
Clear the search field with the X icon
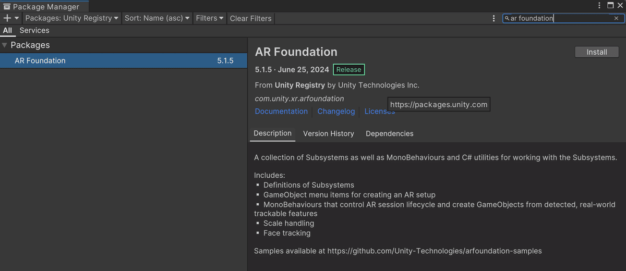[616, 18]
